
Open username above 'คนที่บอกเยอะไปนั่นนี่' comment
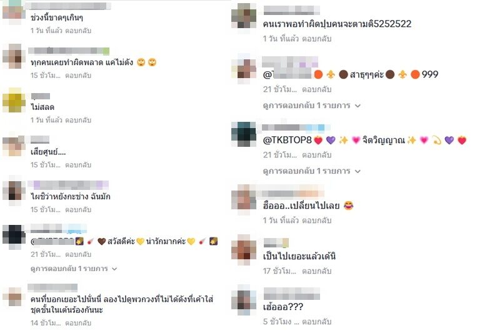coord(52,287)
